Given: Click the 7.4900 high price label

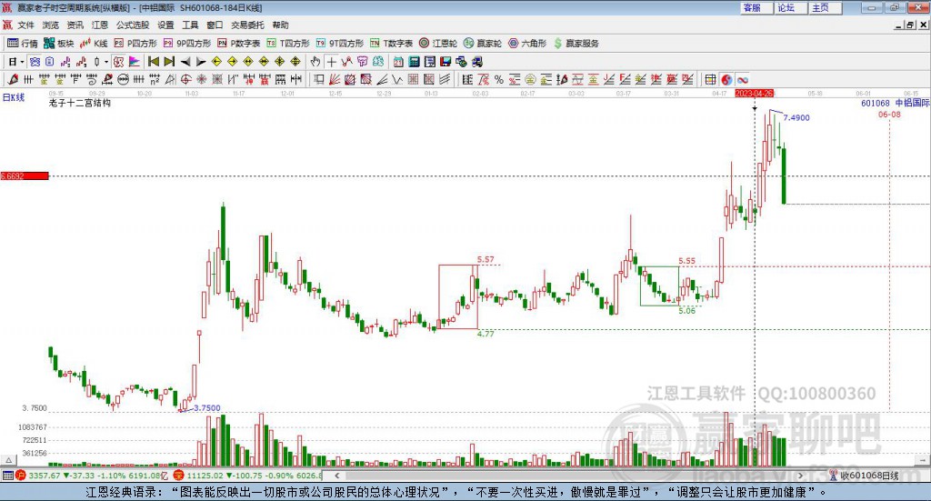Looking at the screenshot, I should pos(796,117).
